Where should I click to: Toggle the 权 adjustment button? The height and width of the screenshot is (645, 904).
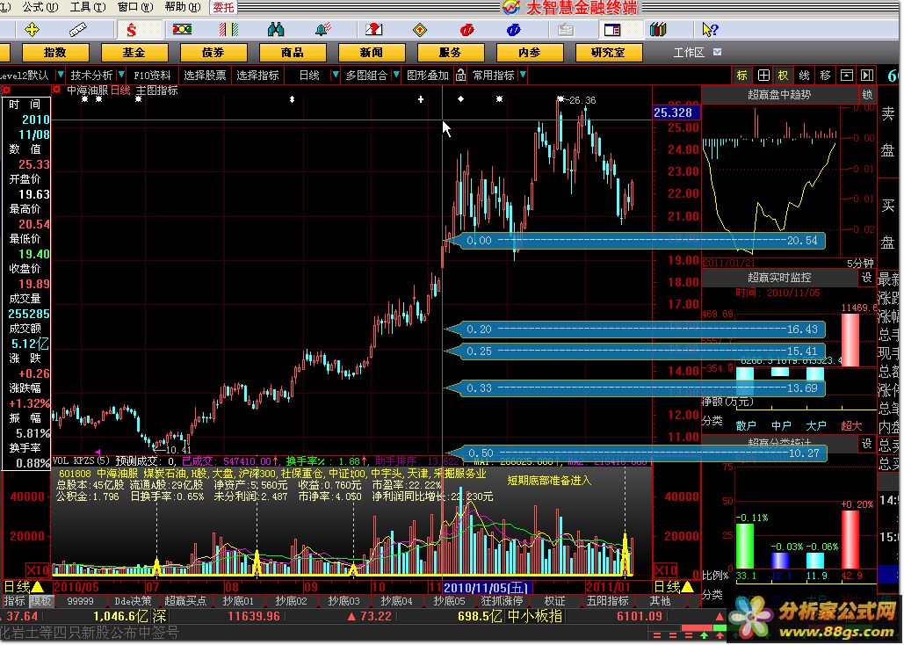tap(783, 75)
